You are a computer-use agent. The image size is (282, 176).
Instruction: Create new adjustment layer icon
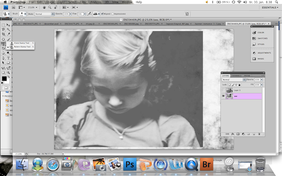click(x=243, y=134)
